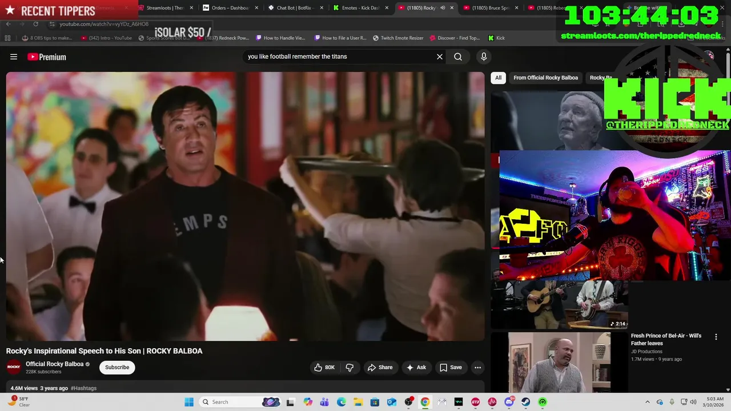Select the From Official Rocky Balboa chip

pos(545,78)
